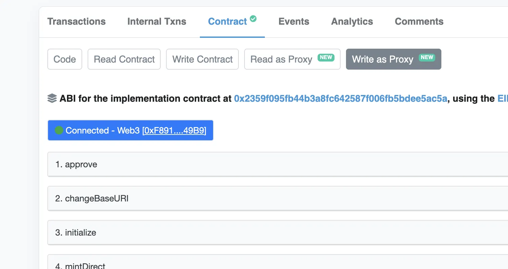
Task: Click the green connected status dot
Action: pos(59,130)
